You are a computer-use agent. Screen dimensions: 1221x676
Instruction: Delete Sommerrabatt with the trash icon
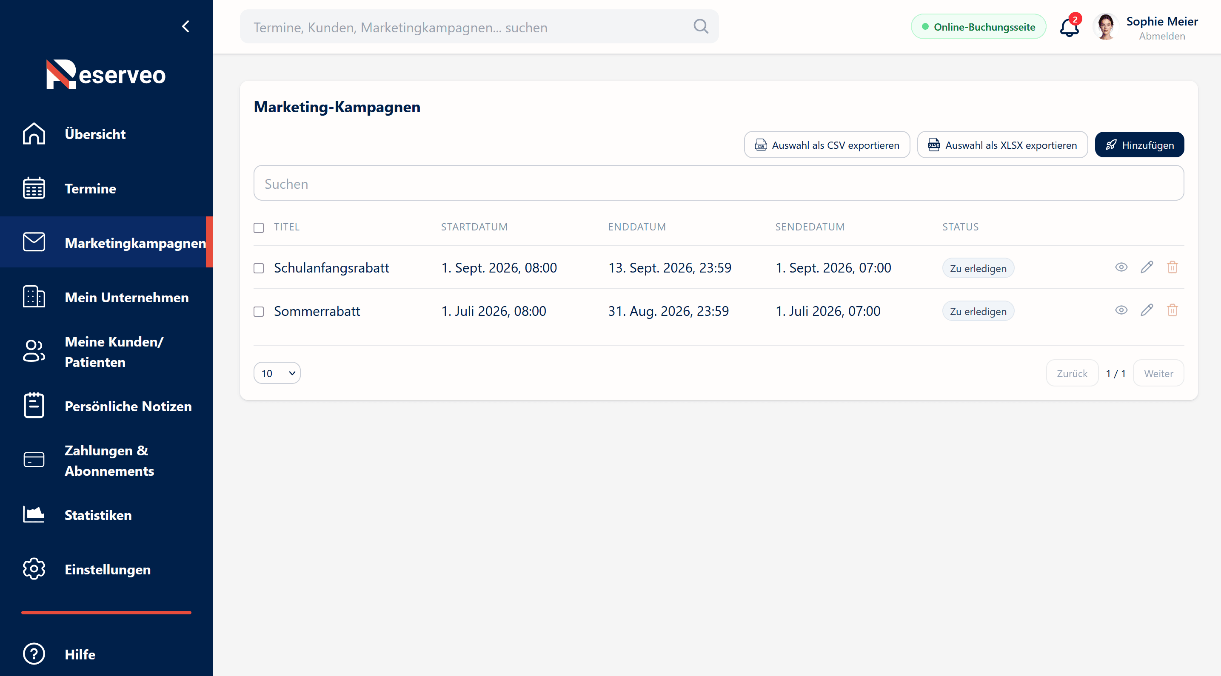click(x=1172, y=310)
